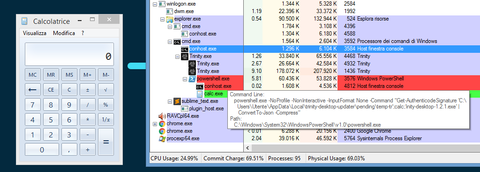
Task: Click the multiplication * button
Action: (x=88, y=120)
